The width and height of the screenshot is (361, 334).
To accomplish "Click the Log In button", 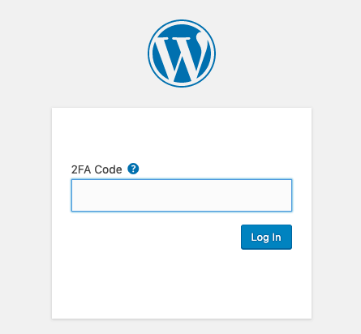I will coord(266,237).
